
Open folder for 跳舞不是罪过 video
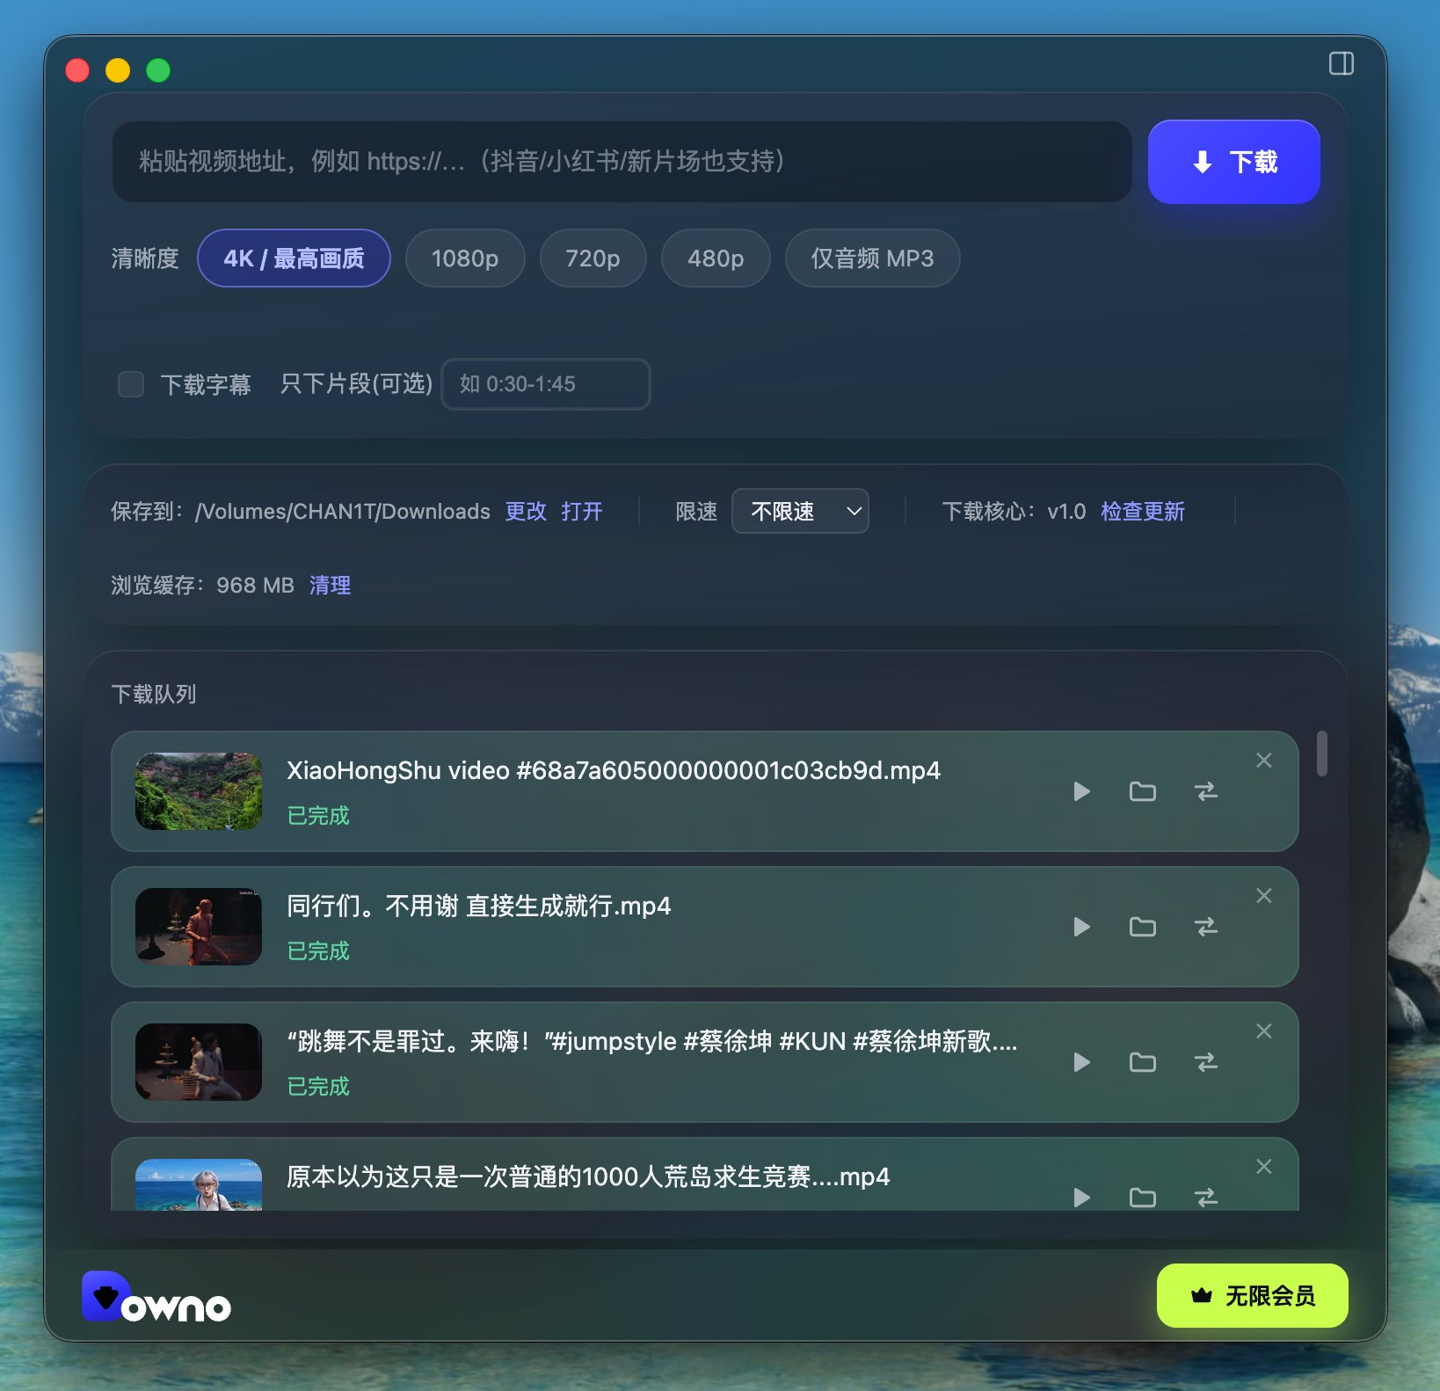pyautogui.click(x=1143, y=1062)
